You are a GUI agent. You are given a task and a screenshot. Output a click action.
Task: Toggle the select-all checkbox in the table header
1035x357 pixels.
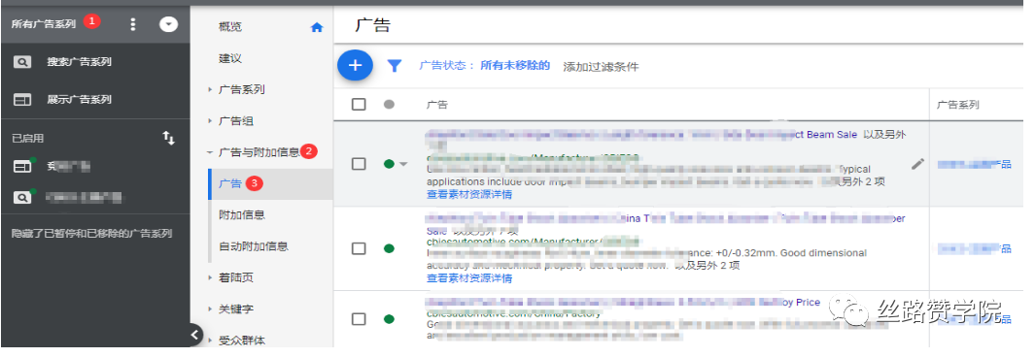click(359, 104)
